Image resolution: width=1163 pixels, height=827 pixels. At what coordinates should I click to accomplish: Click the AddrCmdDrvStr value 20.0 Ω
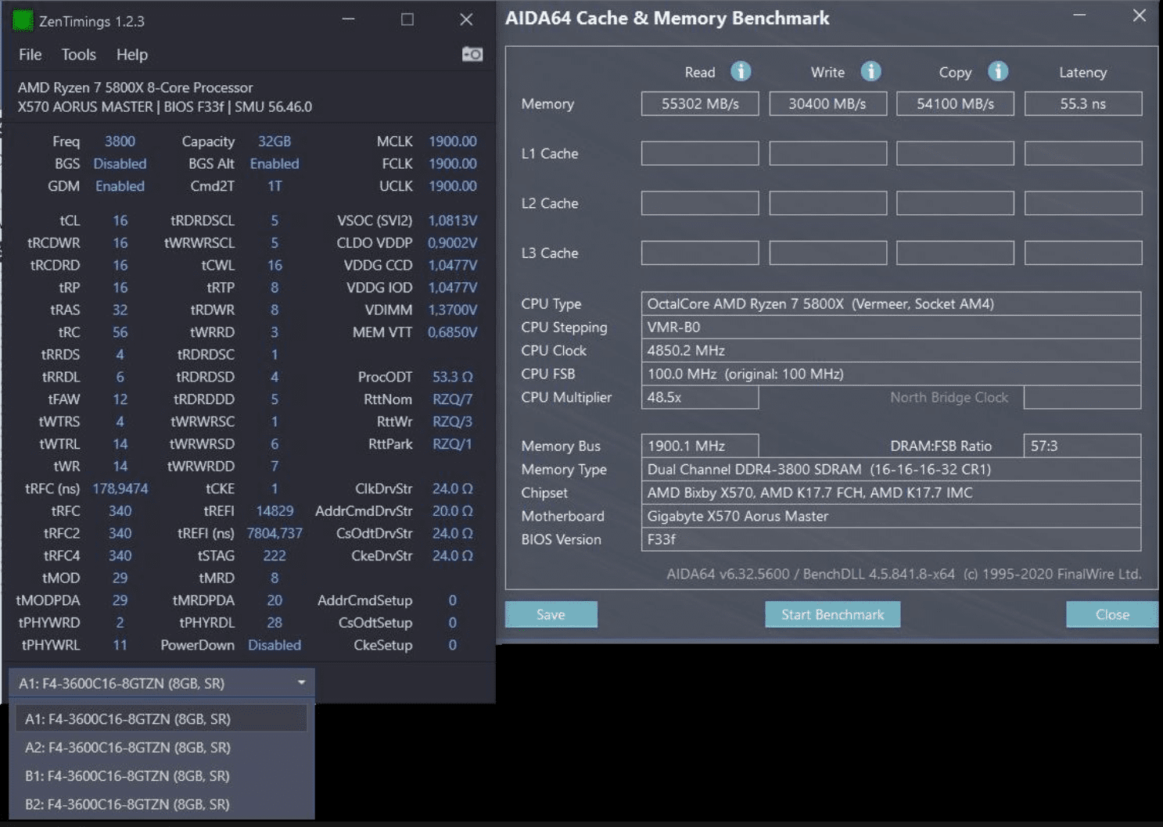[452, 511]
